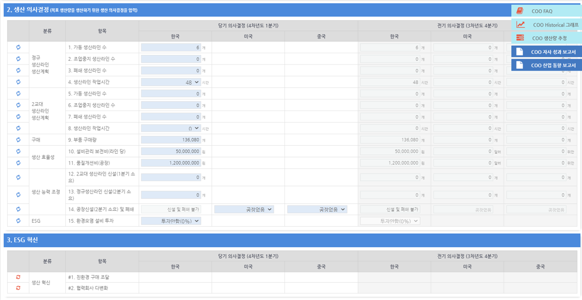
Task: Click reset icon for 설비관리 보전비 row
Action: [18, 151]
